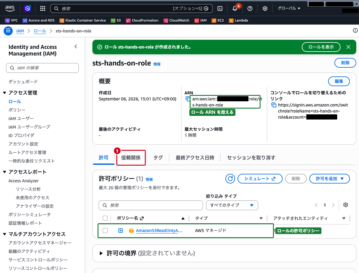This screenshot has height=273, width=359.
Task: Open CloudWatch shortcut
Action: [x=176, y=20]
